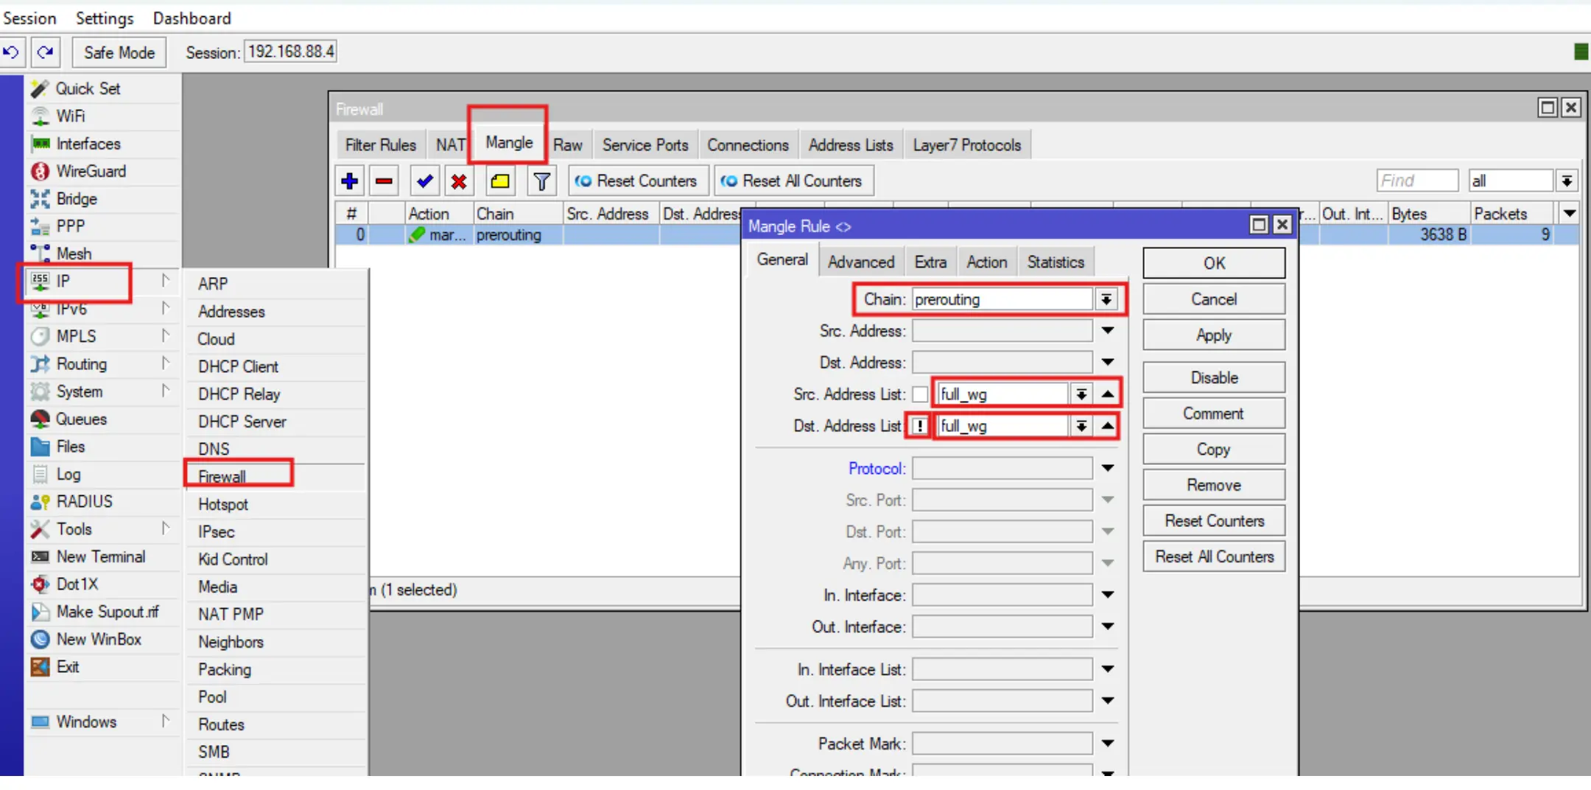Viewport: 1591px width, 790px height.
Task: Open Src. Address List full_wg dropdown
Action: coord(1081,394)
